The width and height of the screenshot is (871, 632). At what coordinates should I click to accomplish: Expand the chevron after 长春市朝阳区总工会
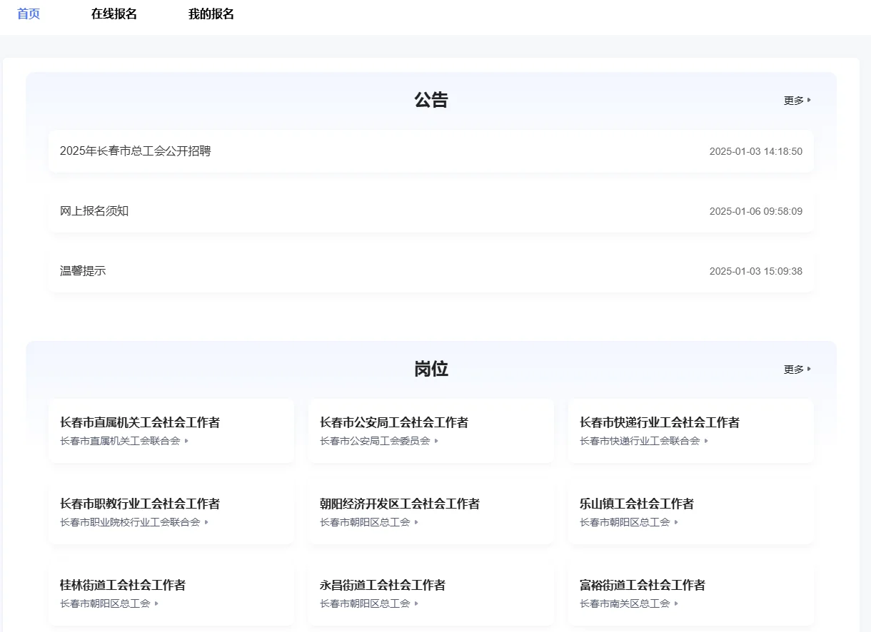coord(418,522)
